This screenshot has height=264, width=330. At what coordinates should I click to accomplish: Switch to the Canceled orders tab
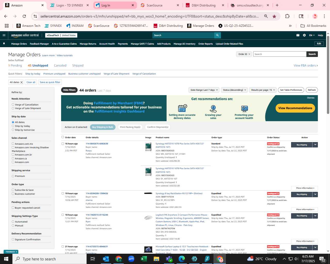[x=60, y=65]
